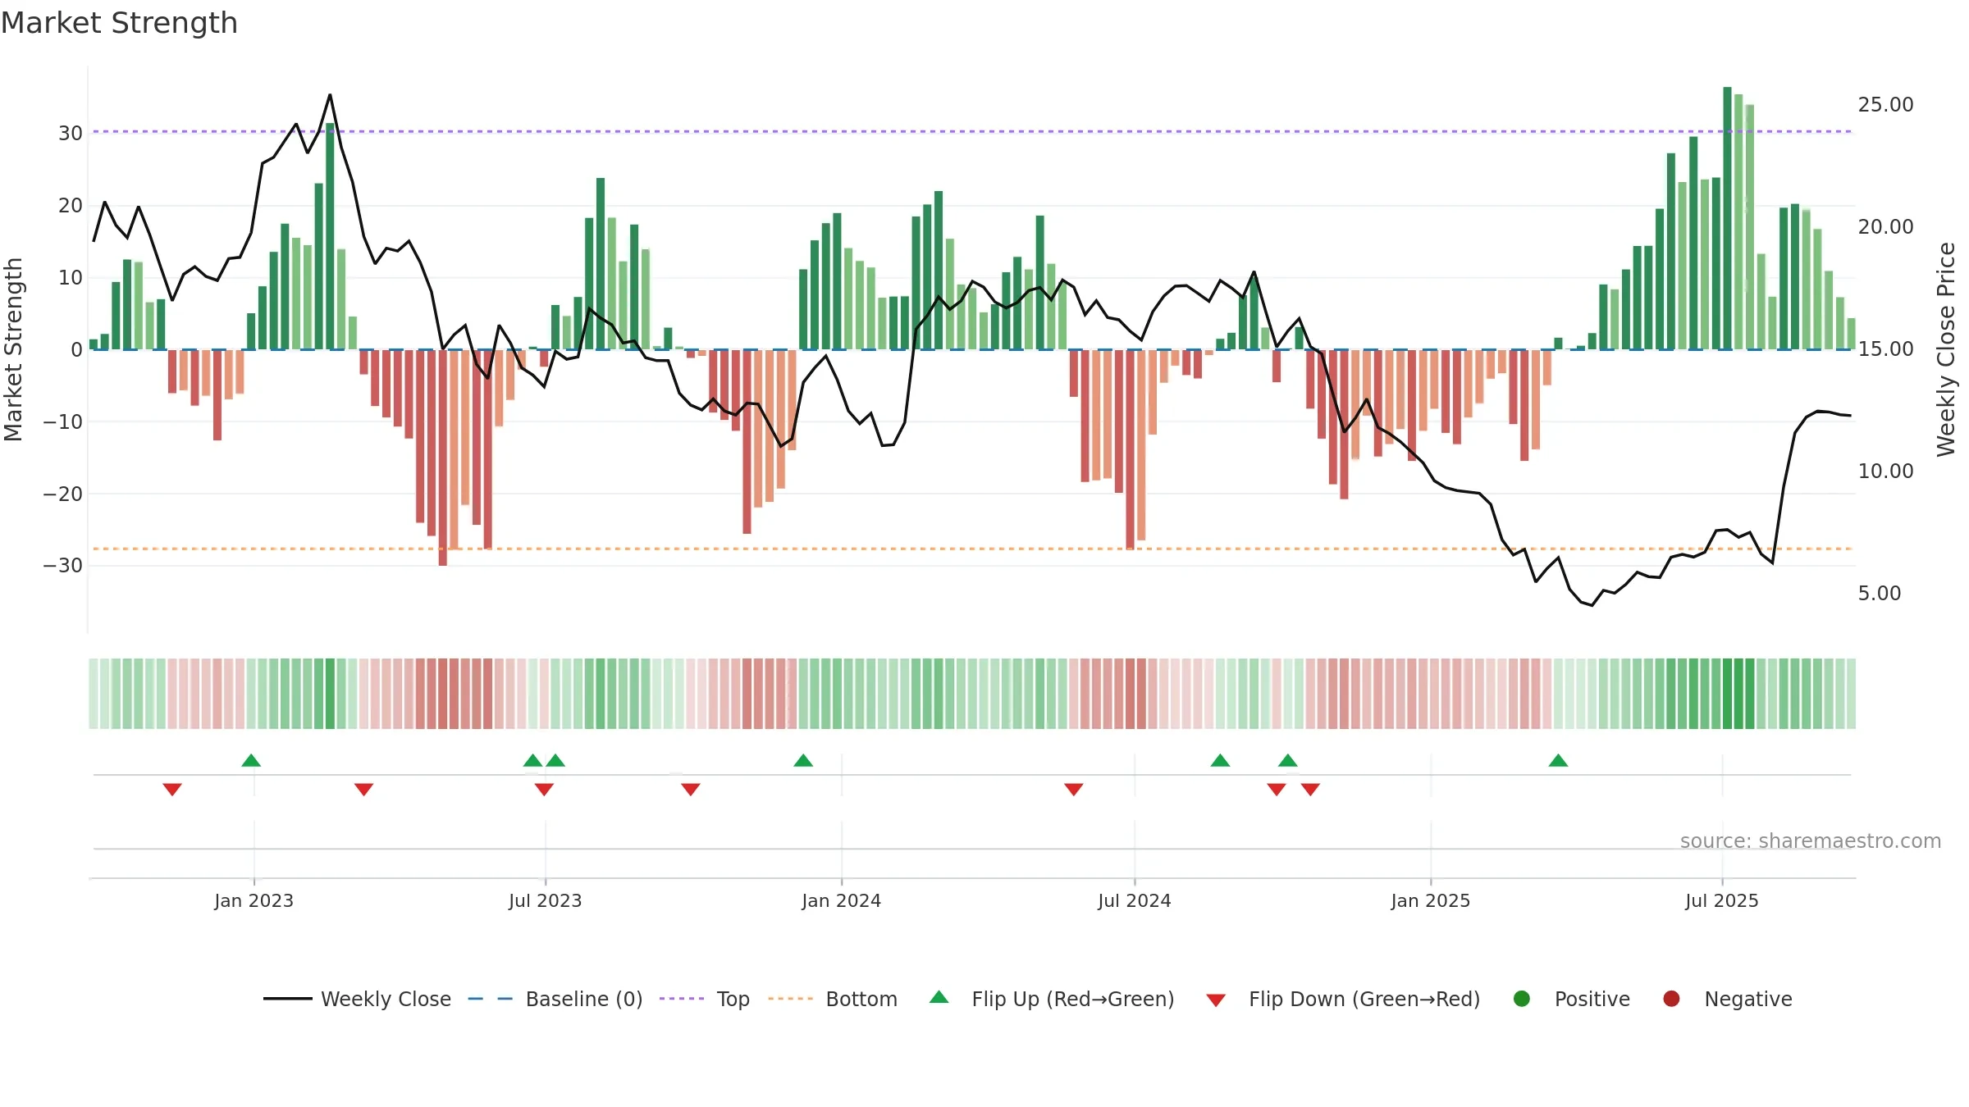Viewport: 1969px width, 1107px height.
Task: Click the Weekly Close Price axis title
Action: 1946,349
